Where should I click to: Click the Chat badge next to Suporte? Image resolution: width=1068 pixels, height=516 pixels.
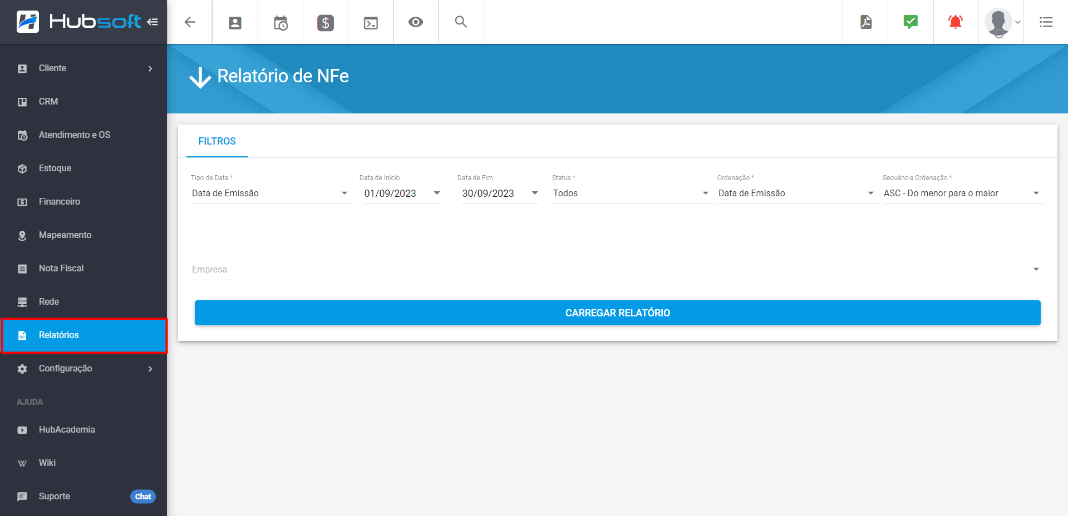click(143, 497)
